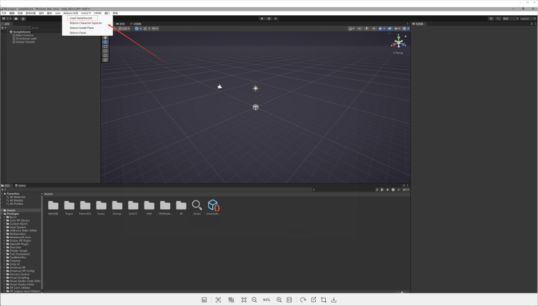The height and width of the screenshot is (306, 538).
Task: Choose Reborn Character Exporter menu entry
Action: point(86,23)
